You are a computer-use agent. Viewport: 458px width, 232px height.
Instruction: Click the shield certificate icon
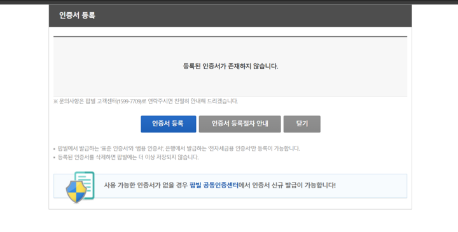(80, 187)
